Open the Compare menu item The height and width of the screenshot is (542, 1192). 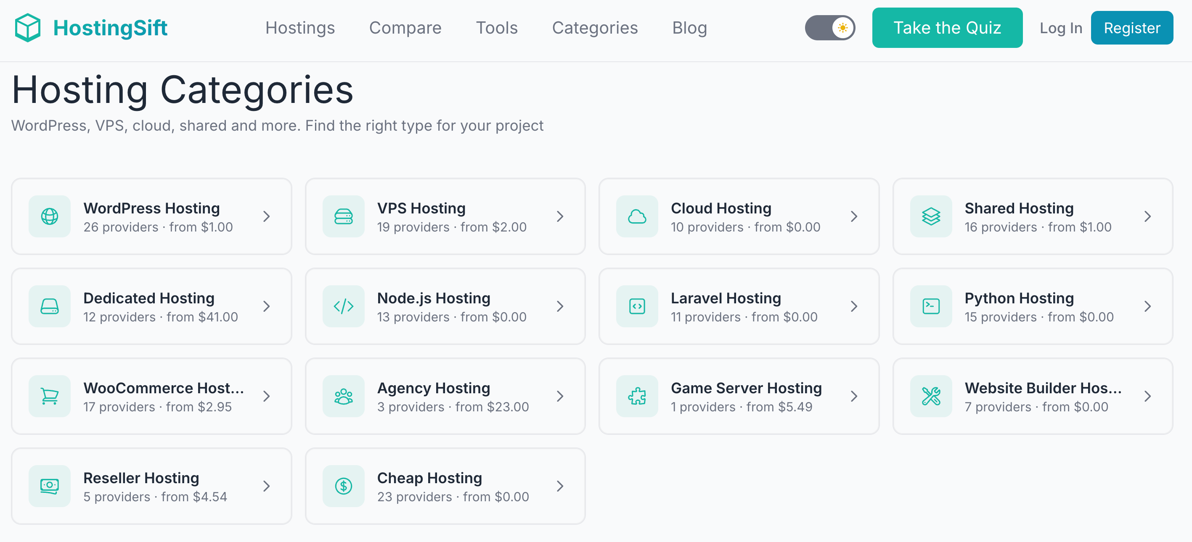405,28
